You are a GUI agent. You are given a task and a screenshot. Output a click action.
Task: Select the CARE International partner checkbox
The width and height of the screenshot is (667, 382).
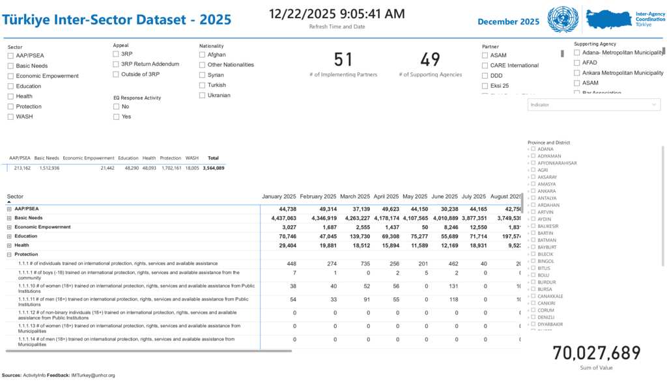(x=485, y=65)
